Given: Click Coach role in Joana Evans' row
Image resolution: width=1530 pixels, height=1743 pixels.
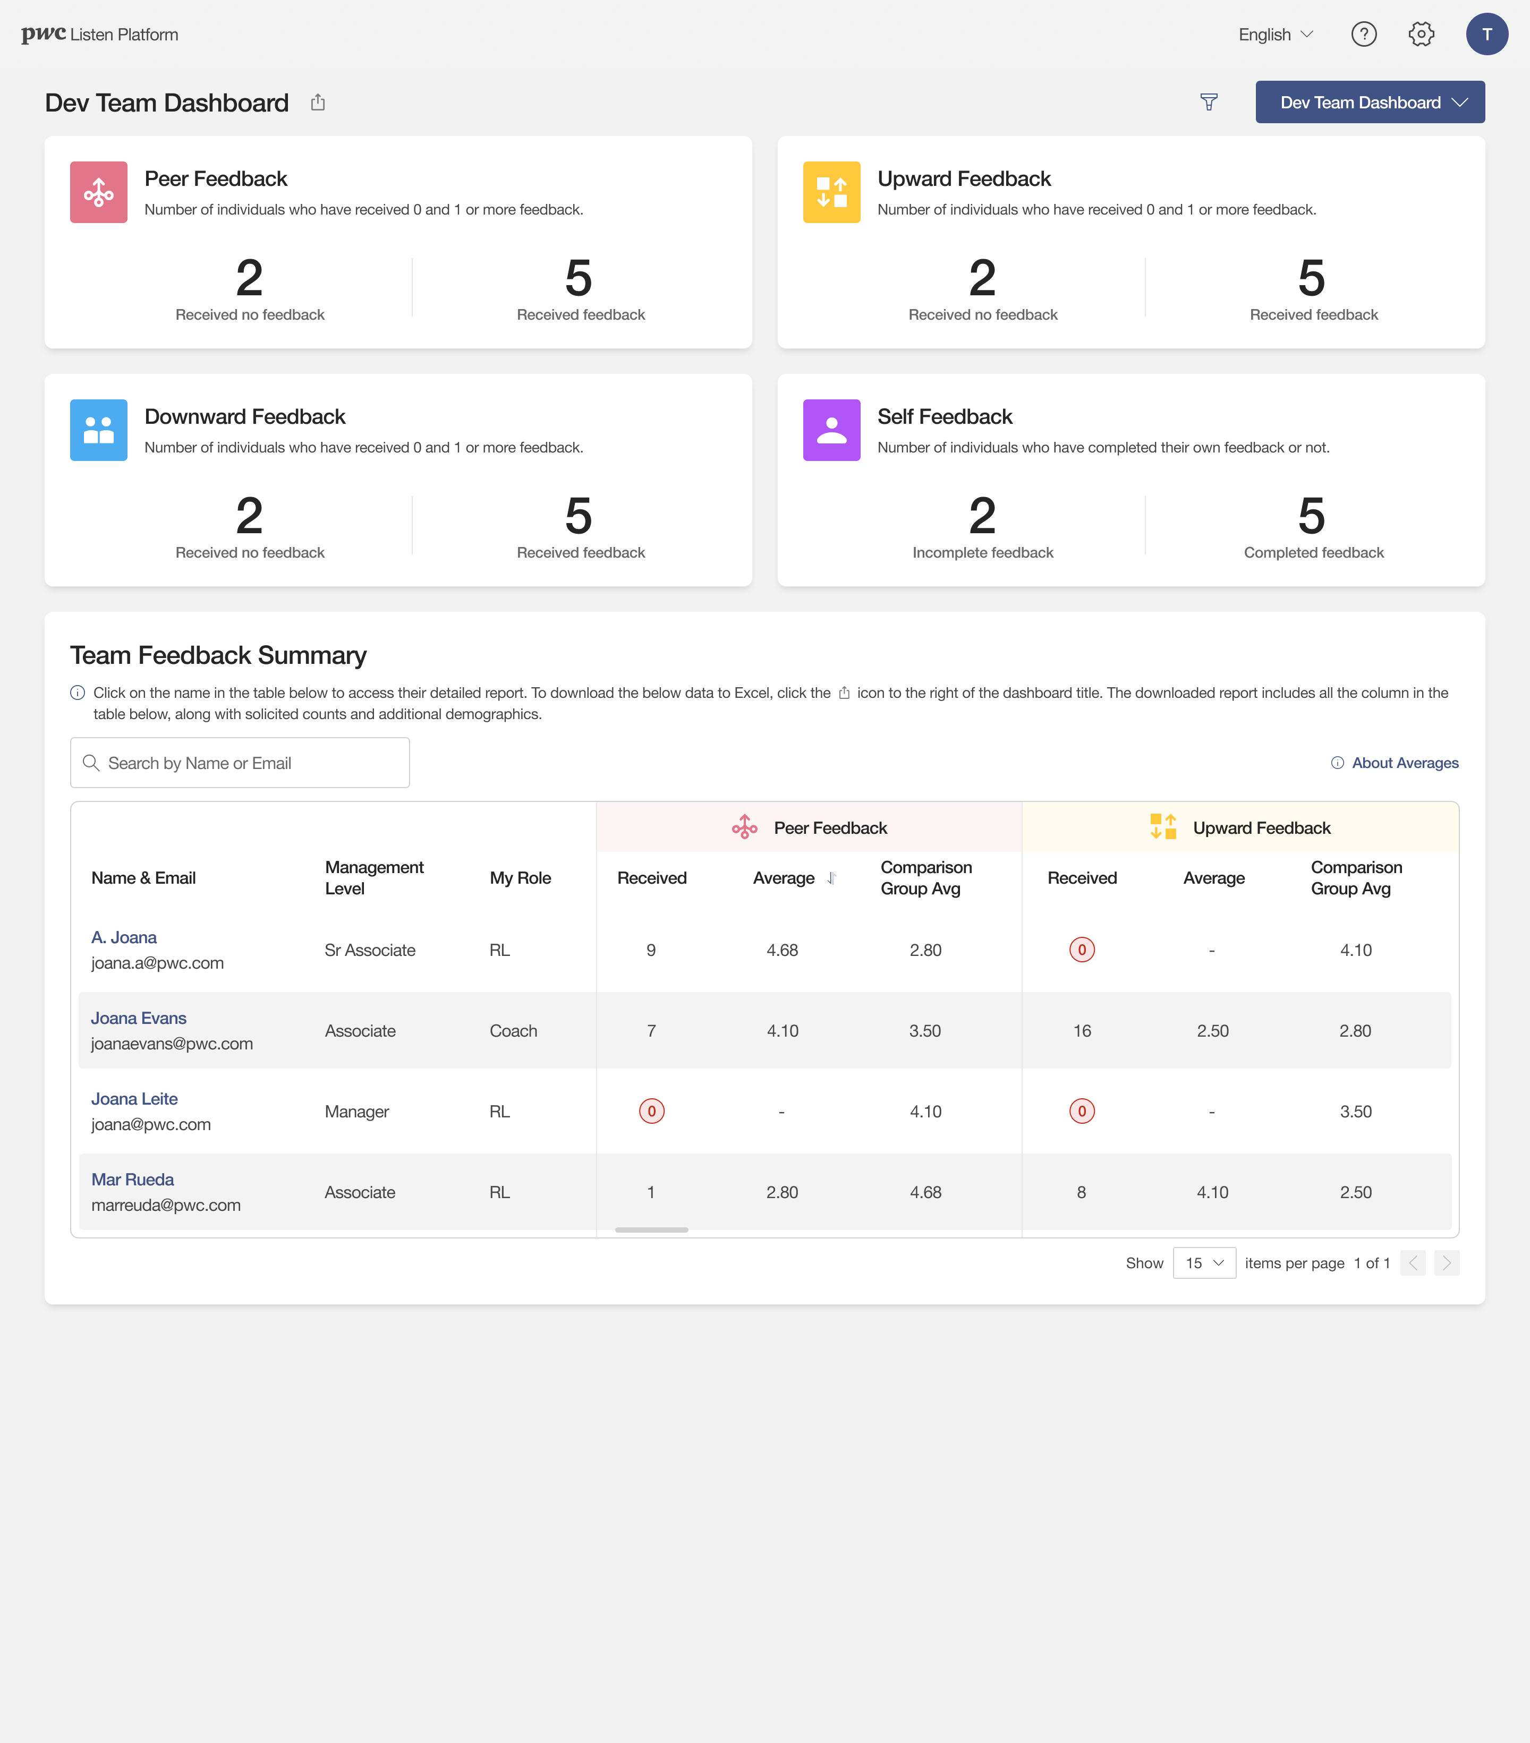Looking at the screenshot, I should point(513,1031).
